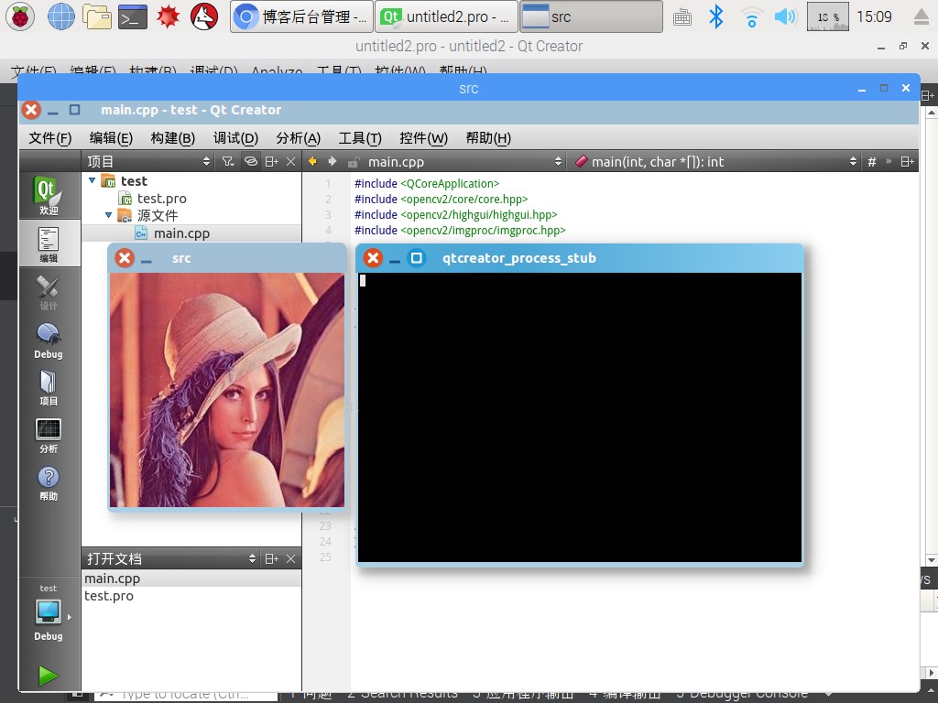Screen dimensions: 938x703
Task: Split the 项目 side panel
Action: [x=271, y=161]
